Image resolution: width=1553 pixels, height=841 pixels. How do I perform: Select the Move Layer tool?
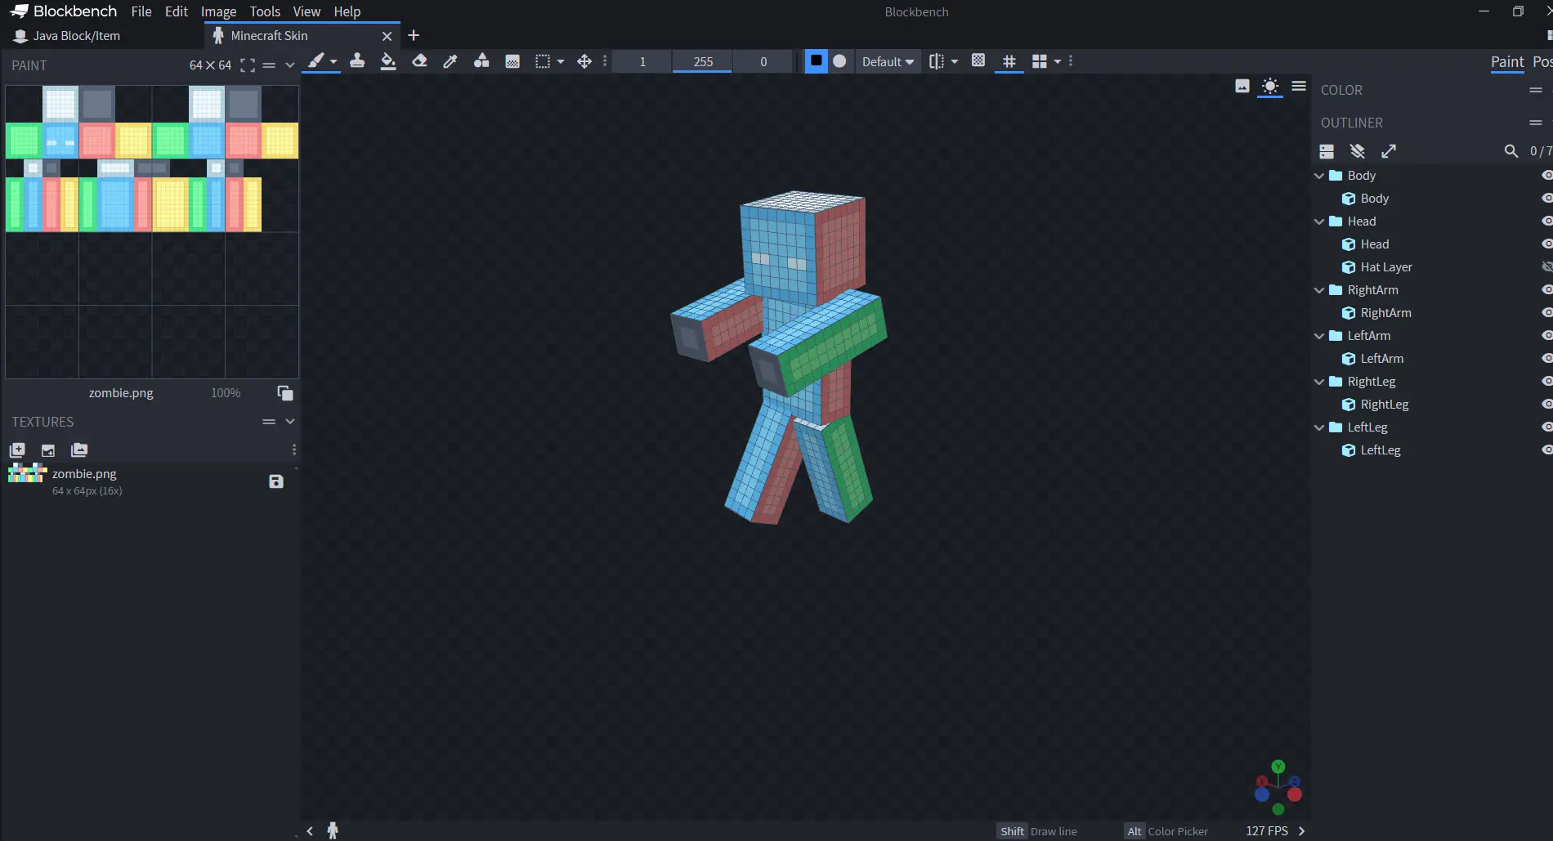tap(584, 61)
